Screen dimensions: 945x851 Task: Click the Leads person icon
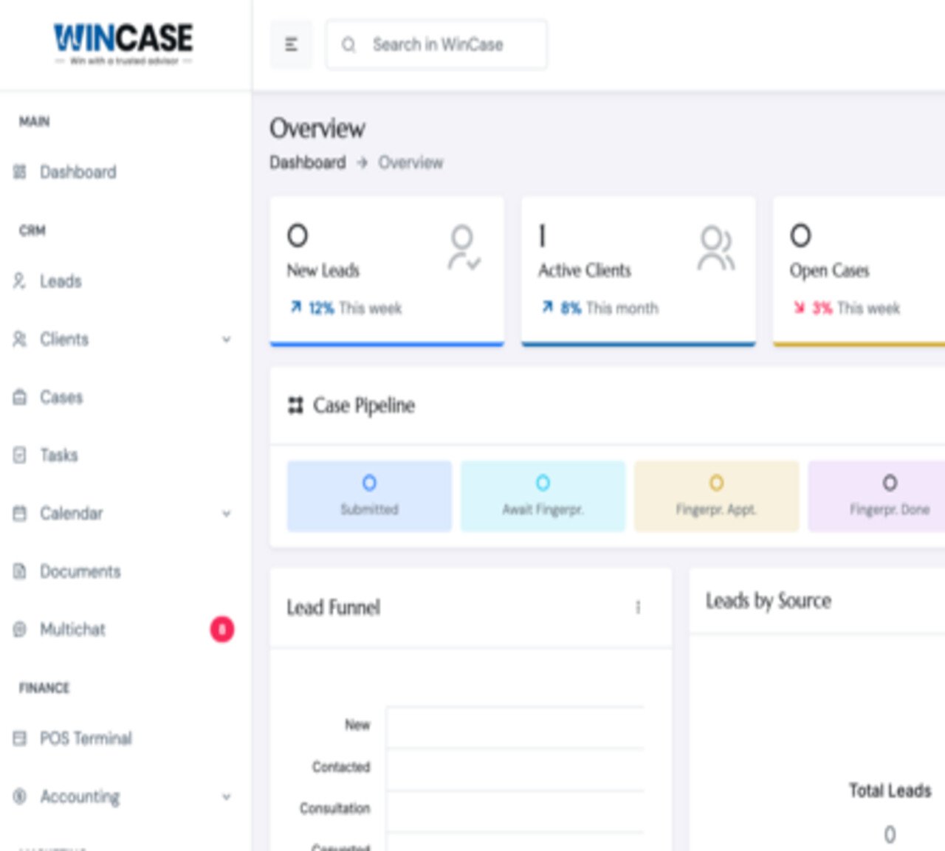point(20,281)
